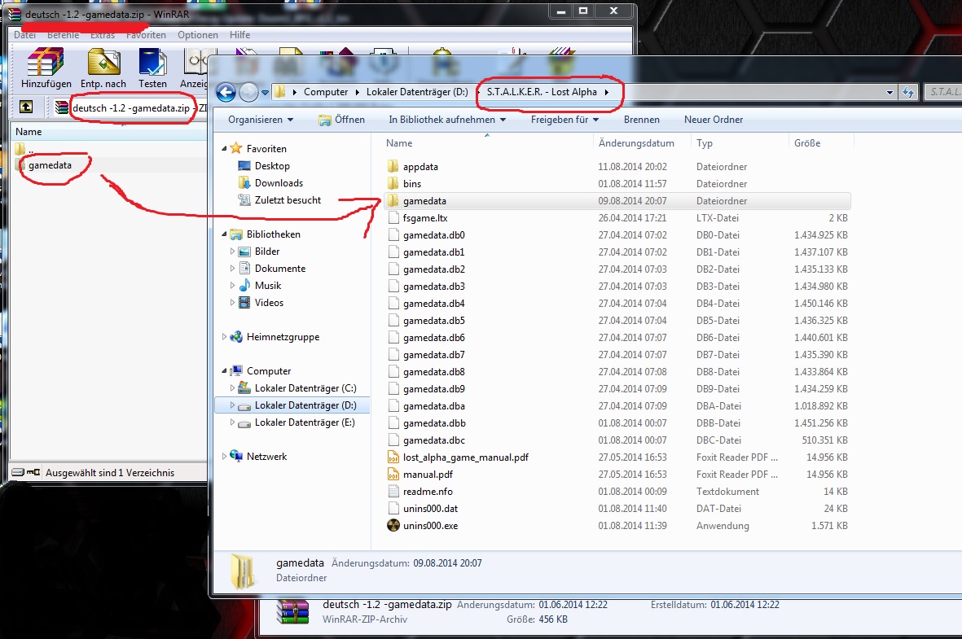Screen dimensions: 962x639
Task: Expand Bilder library node
Action: (232, 252)
